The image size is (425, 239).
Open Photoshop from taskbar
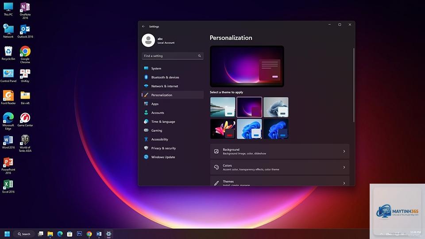pyautogui.click(x=79, y=234)
